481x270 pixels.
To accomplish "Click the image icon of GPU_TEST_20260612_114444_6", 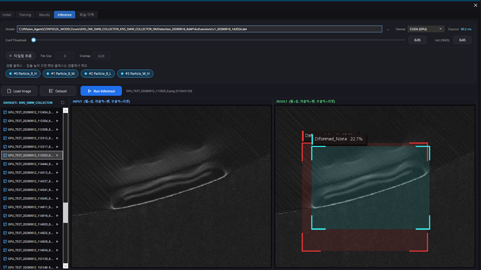I will 5,164.
